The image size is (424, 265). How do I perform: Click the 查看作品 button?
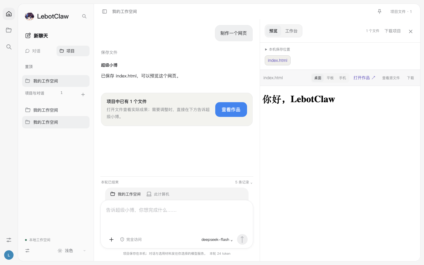231,110
